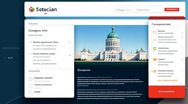Expand the dot marker beside first radio option
The image size is (188, 104).
(x=69, y=42)
